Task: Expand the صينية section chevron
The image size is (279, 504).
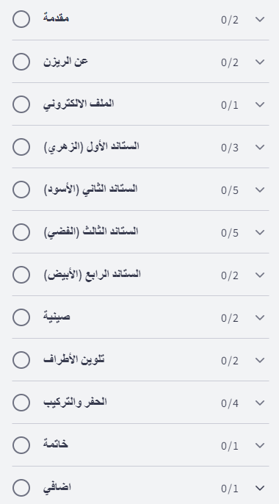Action: click(260, 317)
